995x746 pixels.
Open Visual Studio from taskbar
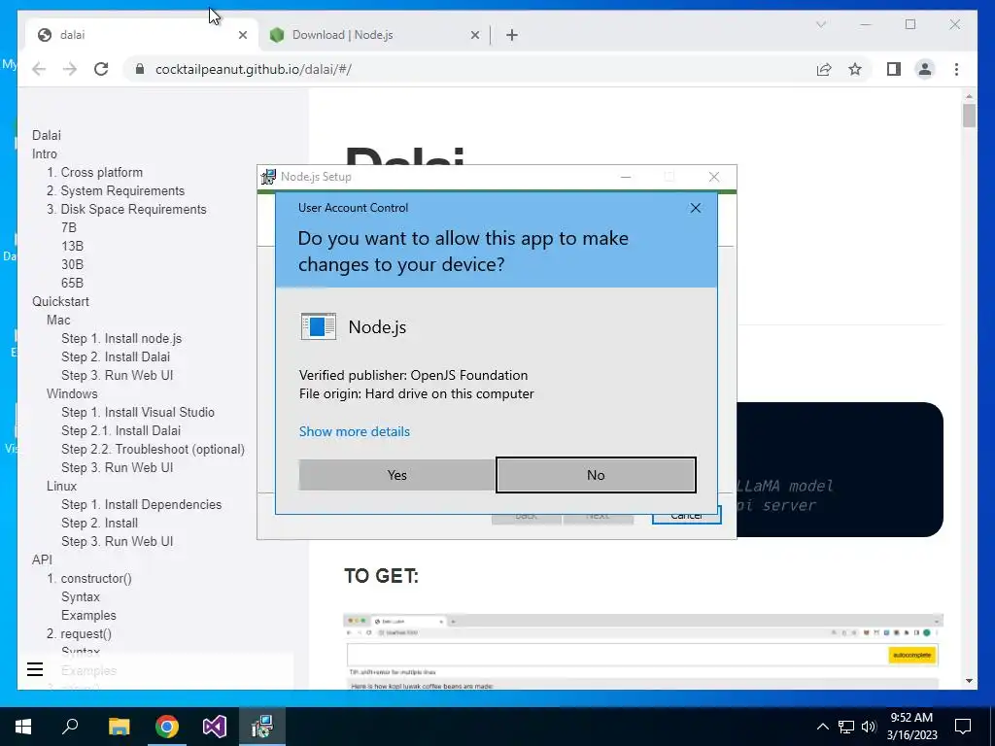tap(215, 727)
